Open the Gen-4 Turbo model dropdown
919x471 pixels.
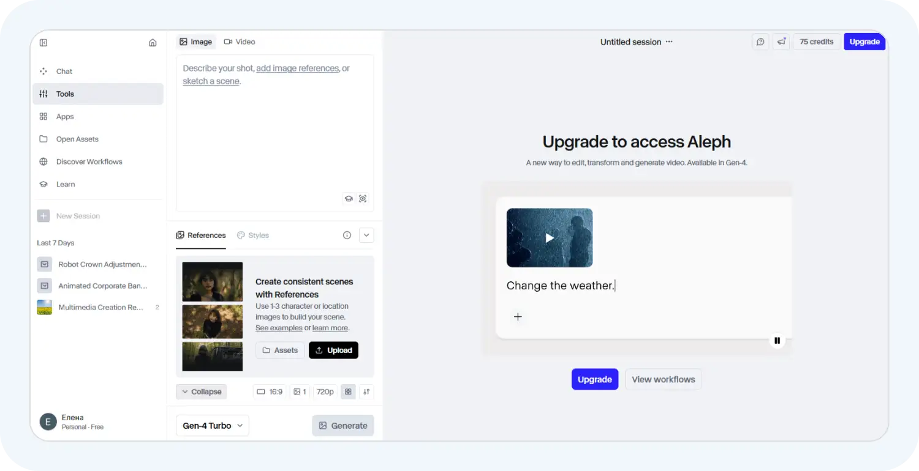213,426
